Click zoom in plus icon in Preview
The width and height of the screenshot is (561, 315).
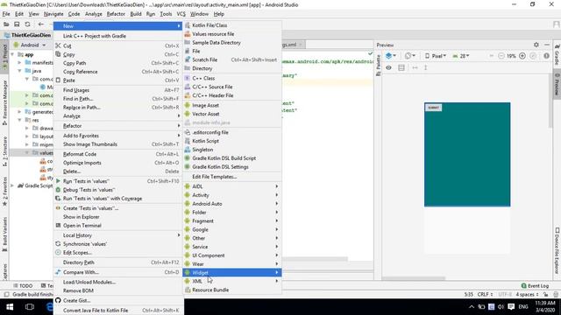tap(522, 56)
